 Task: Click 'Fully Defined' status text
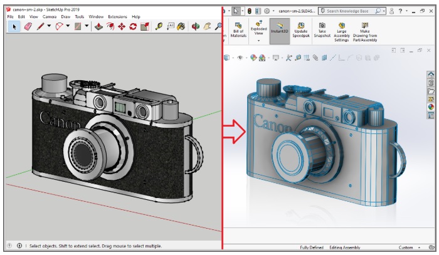click(x=312, y=247)
